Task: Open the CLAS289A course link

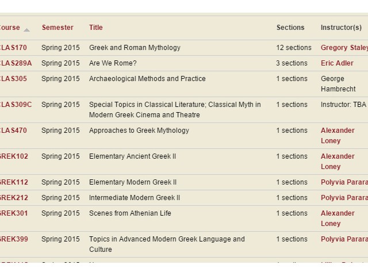Action: pyautogui.click(x=16, y=63)
